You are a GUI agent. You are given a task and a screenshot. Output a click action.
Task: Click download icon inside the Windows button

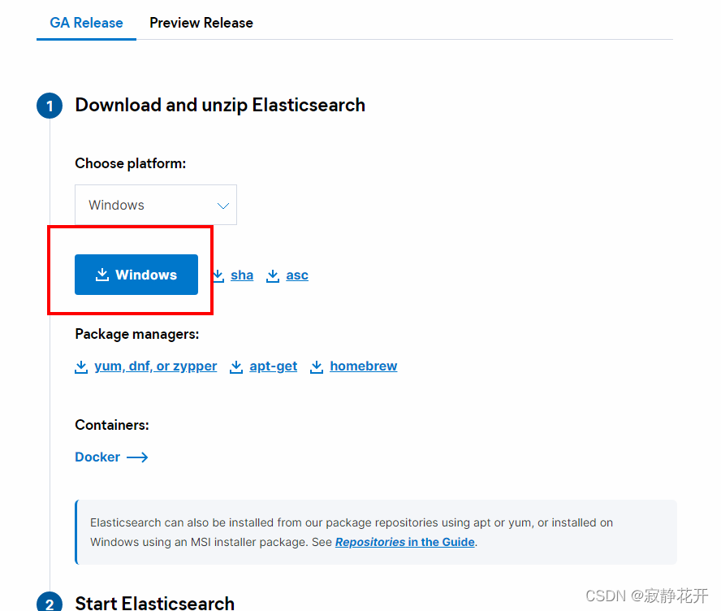102,275
